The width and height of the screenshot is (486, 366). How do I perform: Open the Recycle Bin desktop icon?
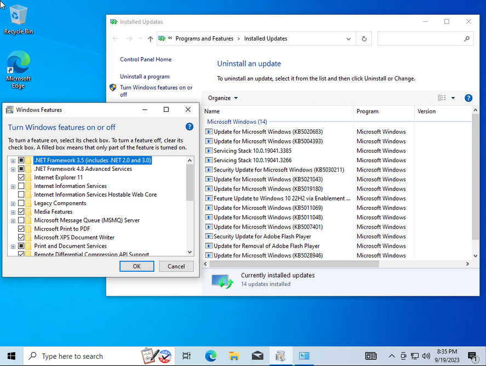coord(18,19)
